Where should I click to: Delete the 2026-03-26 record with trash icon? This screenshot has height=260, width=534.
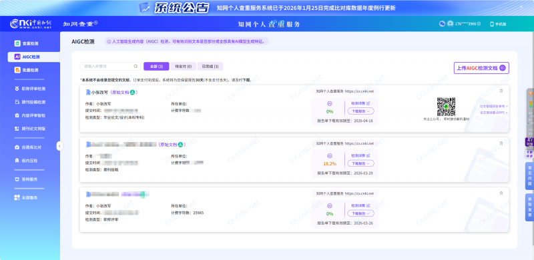[x=501, y=193]
